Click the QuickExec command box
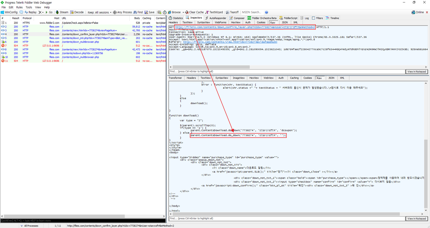430x228 pixels. click(83, 221)
